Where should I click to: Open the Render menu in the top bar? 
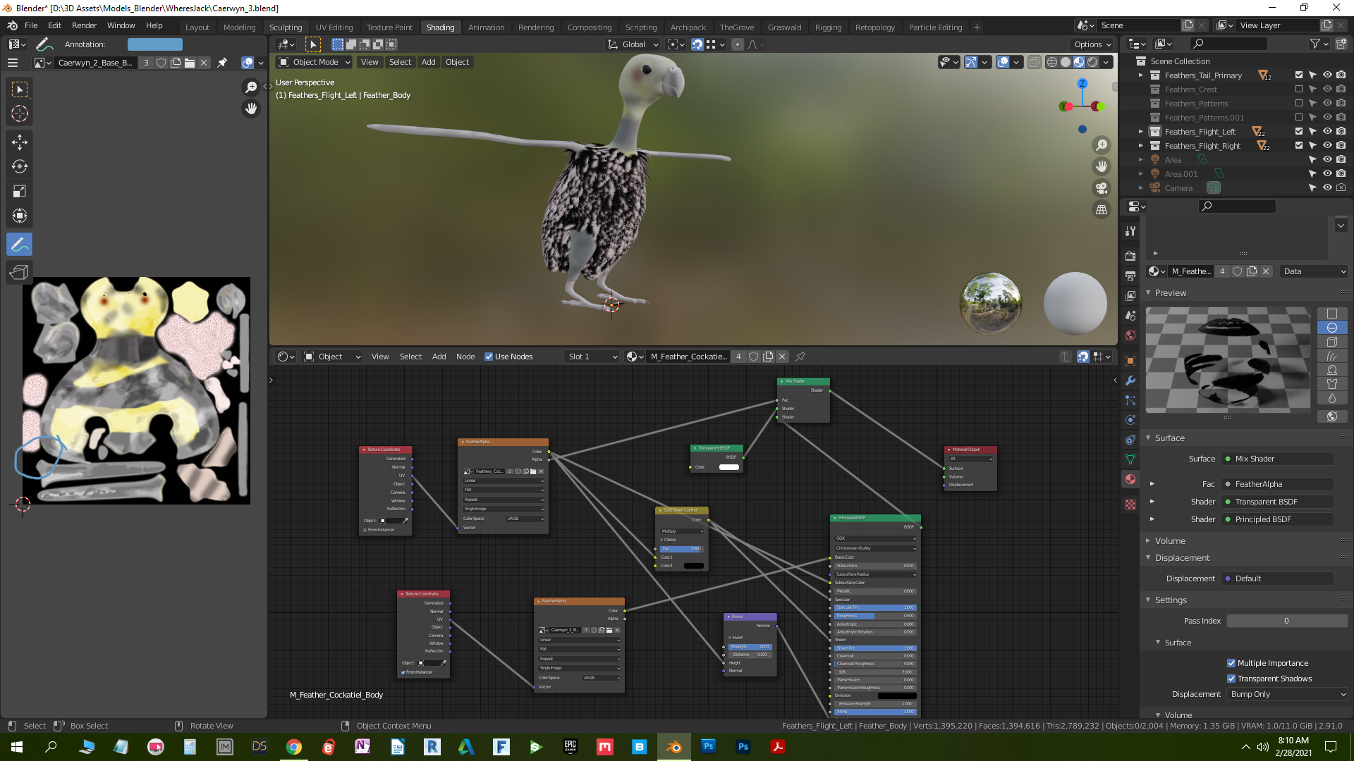(x=84, y=25)
